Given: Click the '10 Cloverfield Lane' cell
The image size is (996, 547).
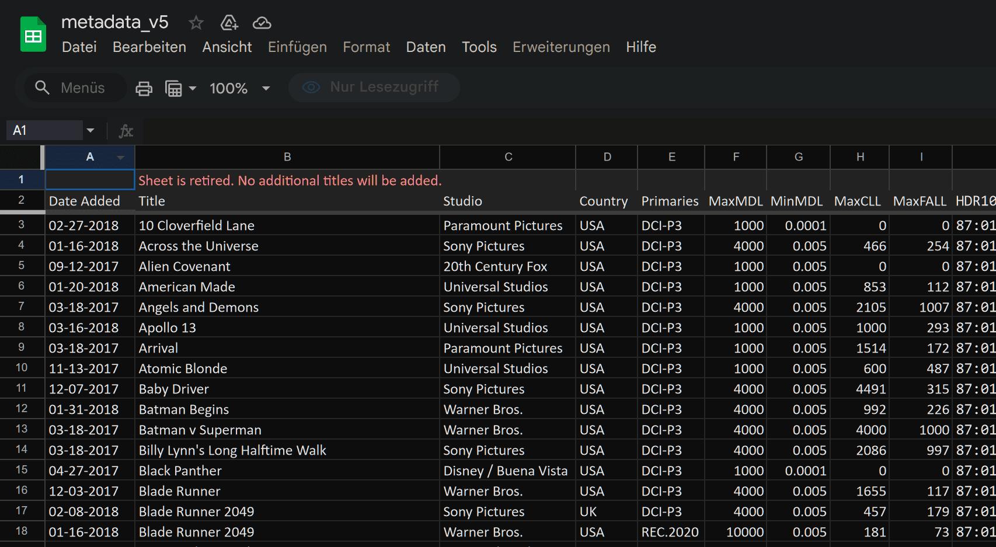Looking at the screenshot, I should (x=287, y=225).
